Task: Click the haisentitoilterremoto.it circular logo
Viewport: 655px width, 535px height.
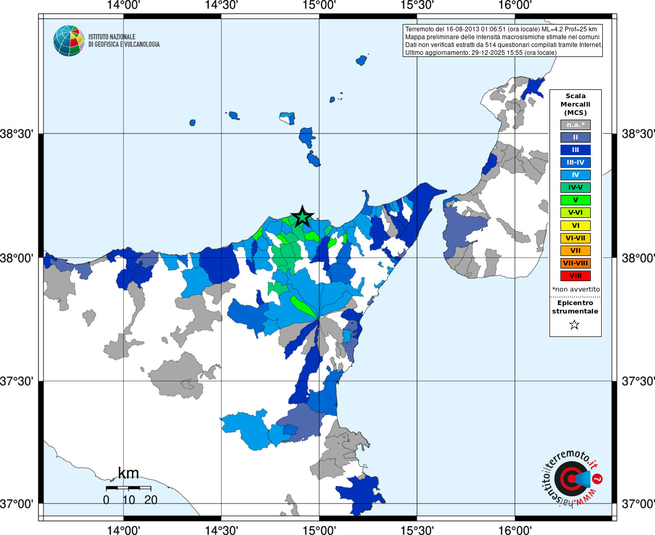Action: point(571,479)
